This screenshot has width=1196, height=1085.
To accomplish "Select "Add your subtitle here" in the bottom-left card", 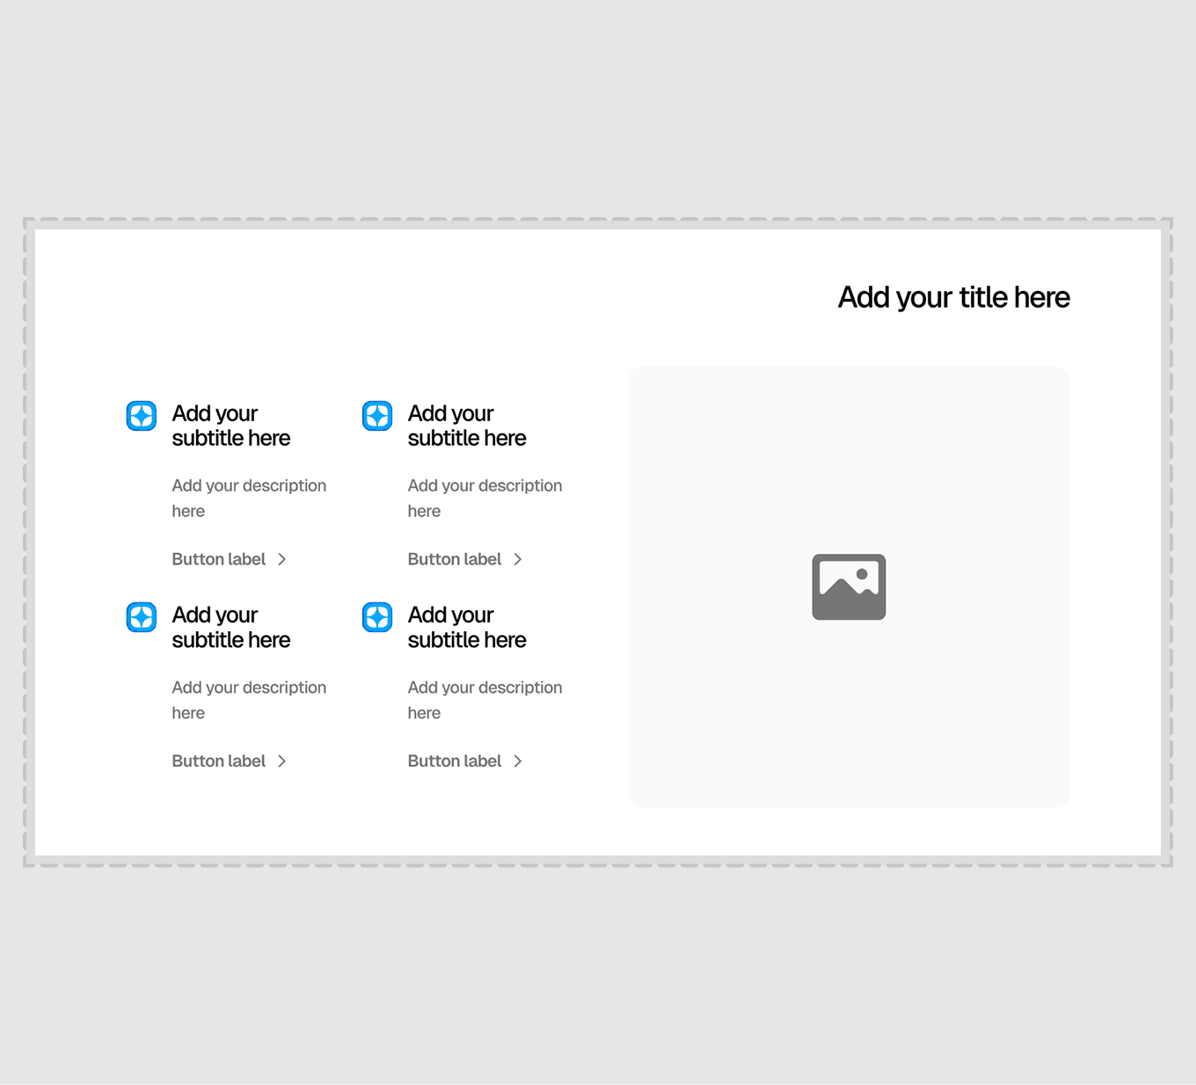I will (x=231, y=627).
